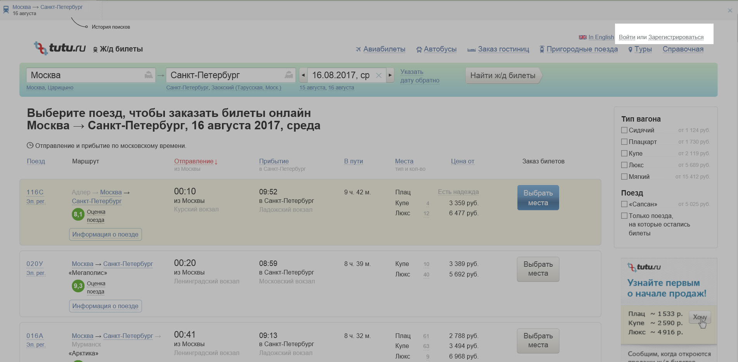Sort trains by Отправление column
This screenshot has height=362, width=738.
(194, 161)
